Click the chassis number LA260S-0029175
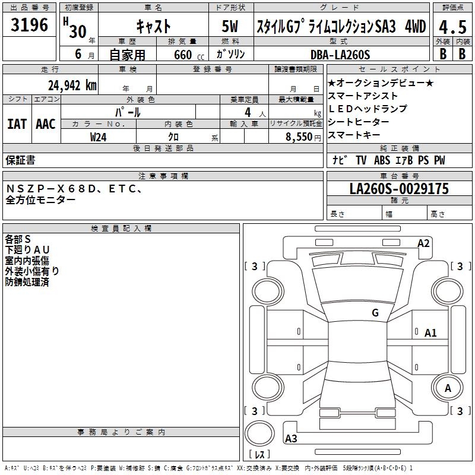 (399, 189)
